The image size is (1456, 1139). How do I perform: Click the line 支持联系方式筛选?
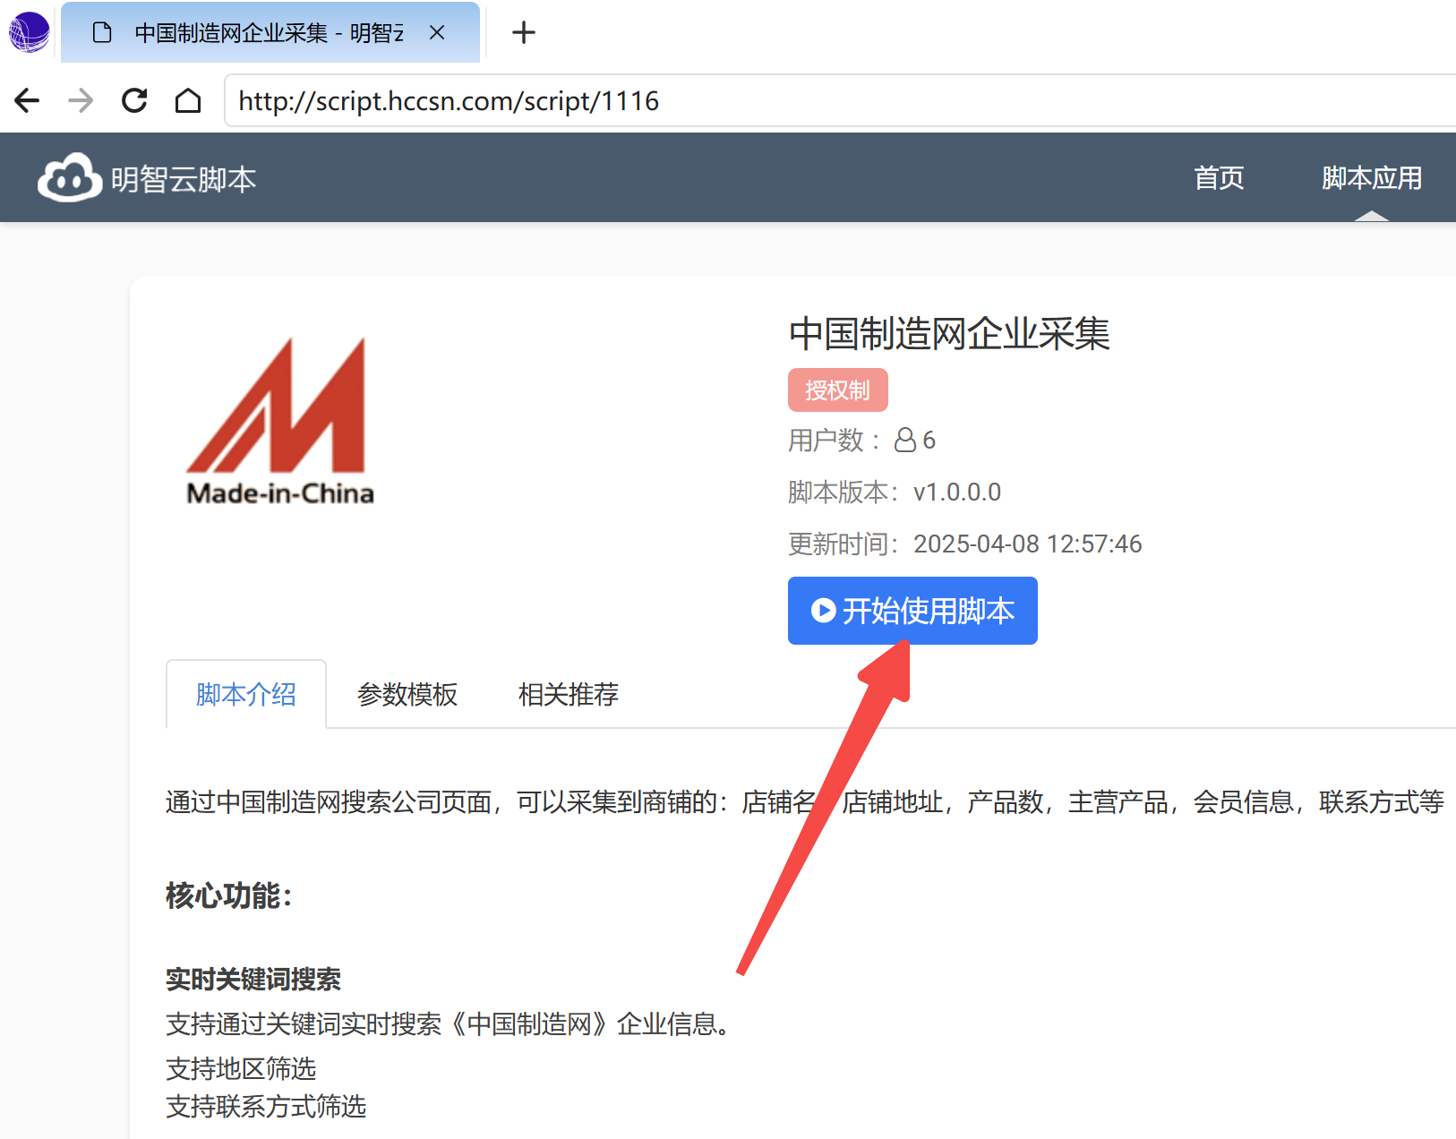pyautogui.click(x=266, y=1107)
